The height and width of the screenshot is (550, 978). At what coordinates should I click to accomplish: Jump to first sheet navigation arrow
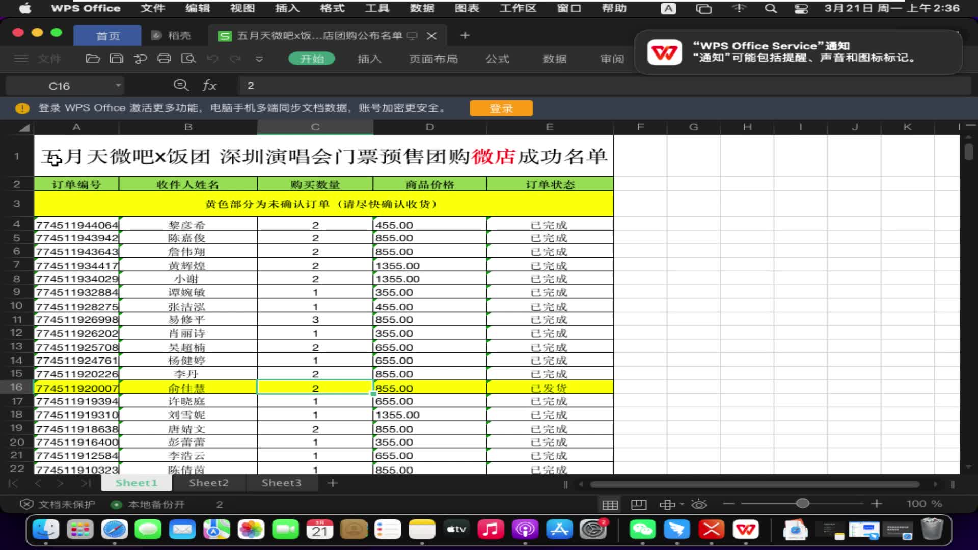coord(14,483)
